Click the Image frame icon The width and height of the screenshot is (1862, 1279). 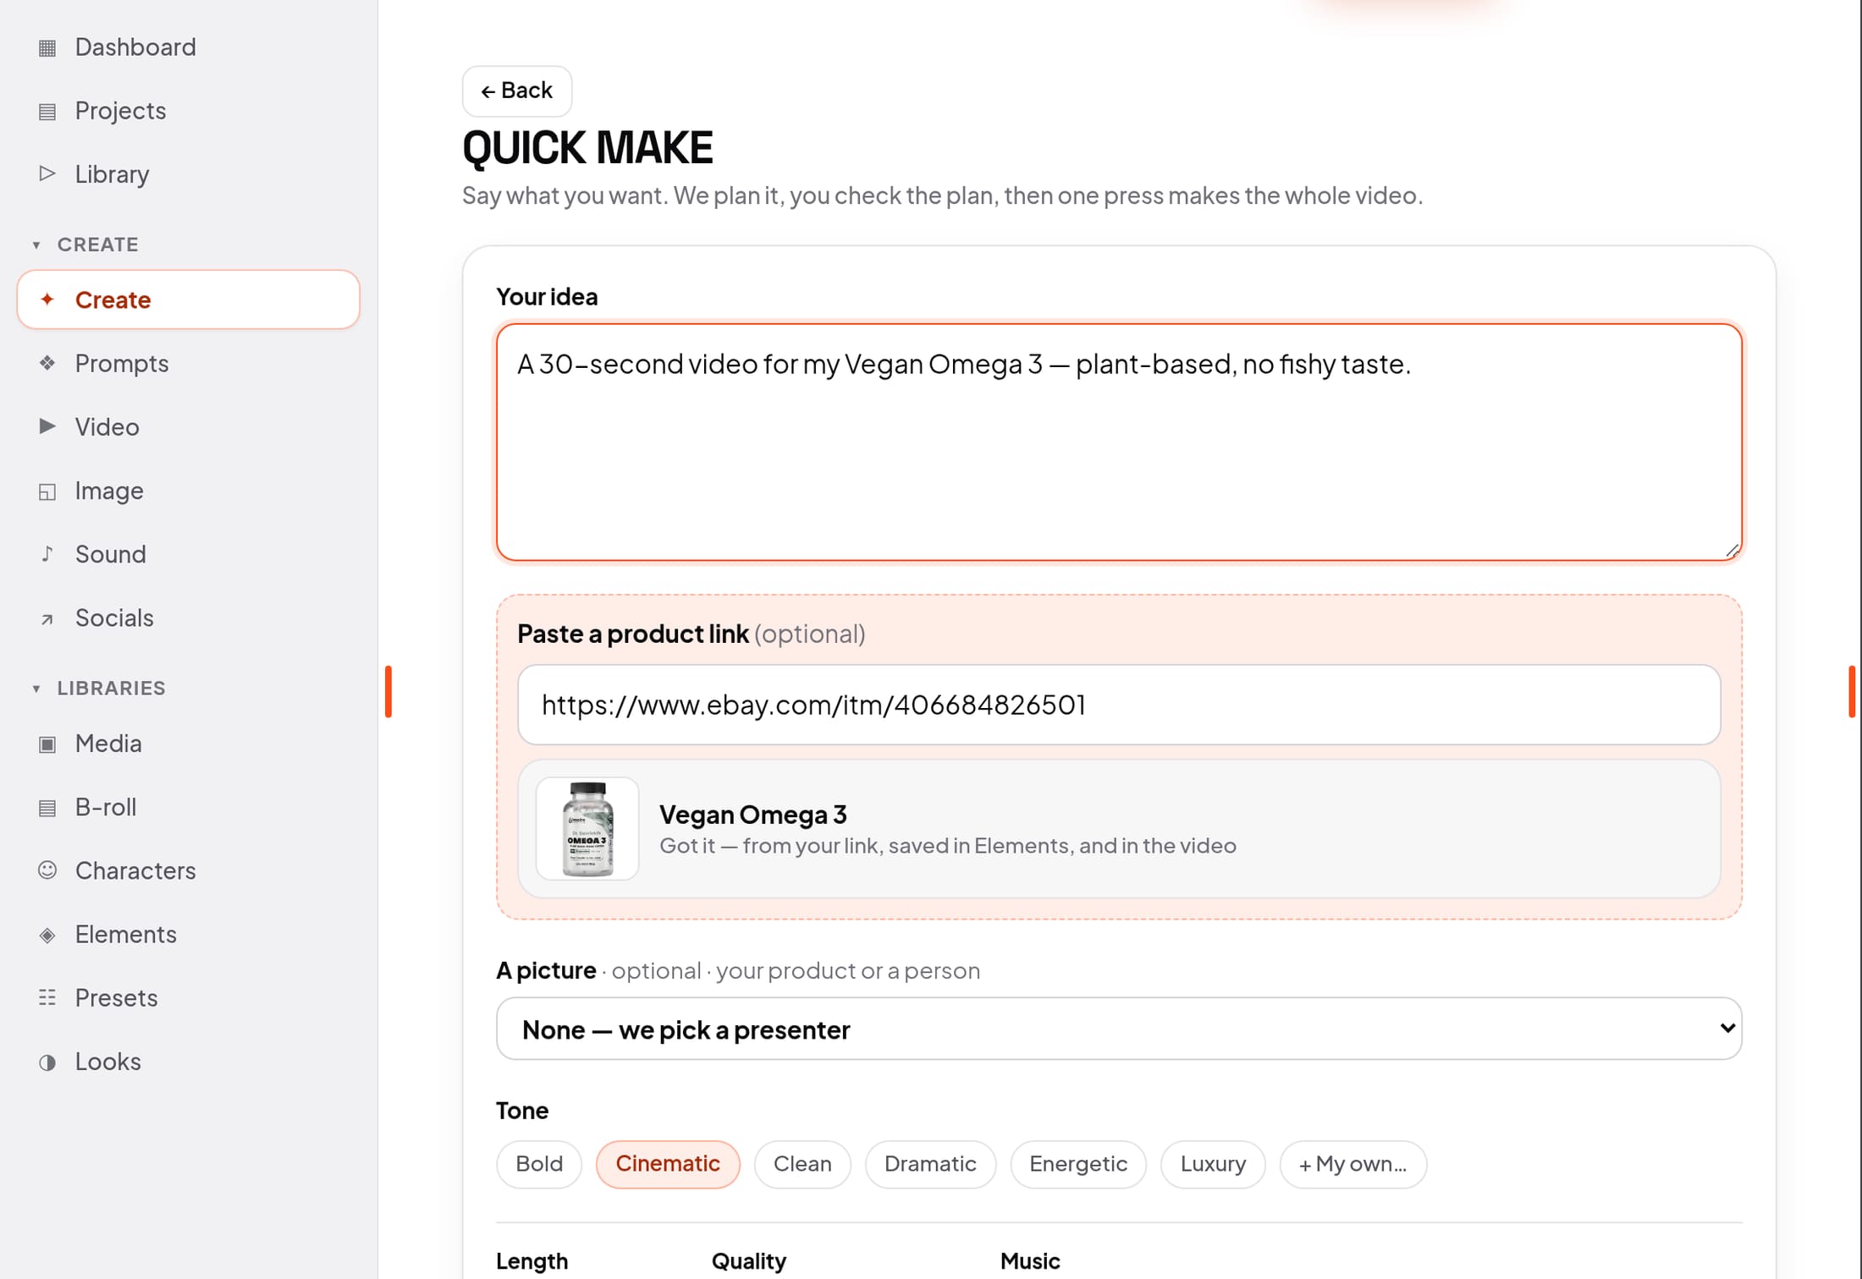[47, 491]
